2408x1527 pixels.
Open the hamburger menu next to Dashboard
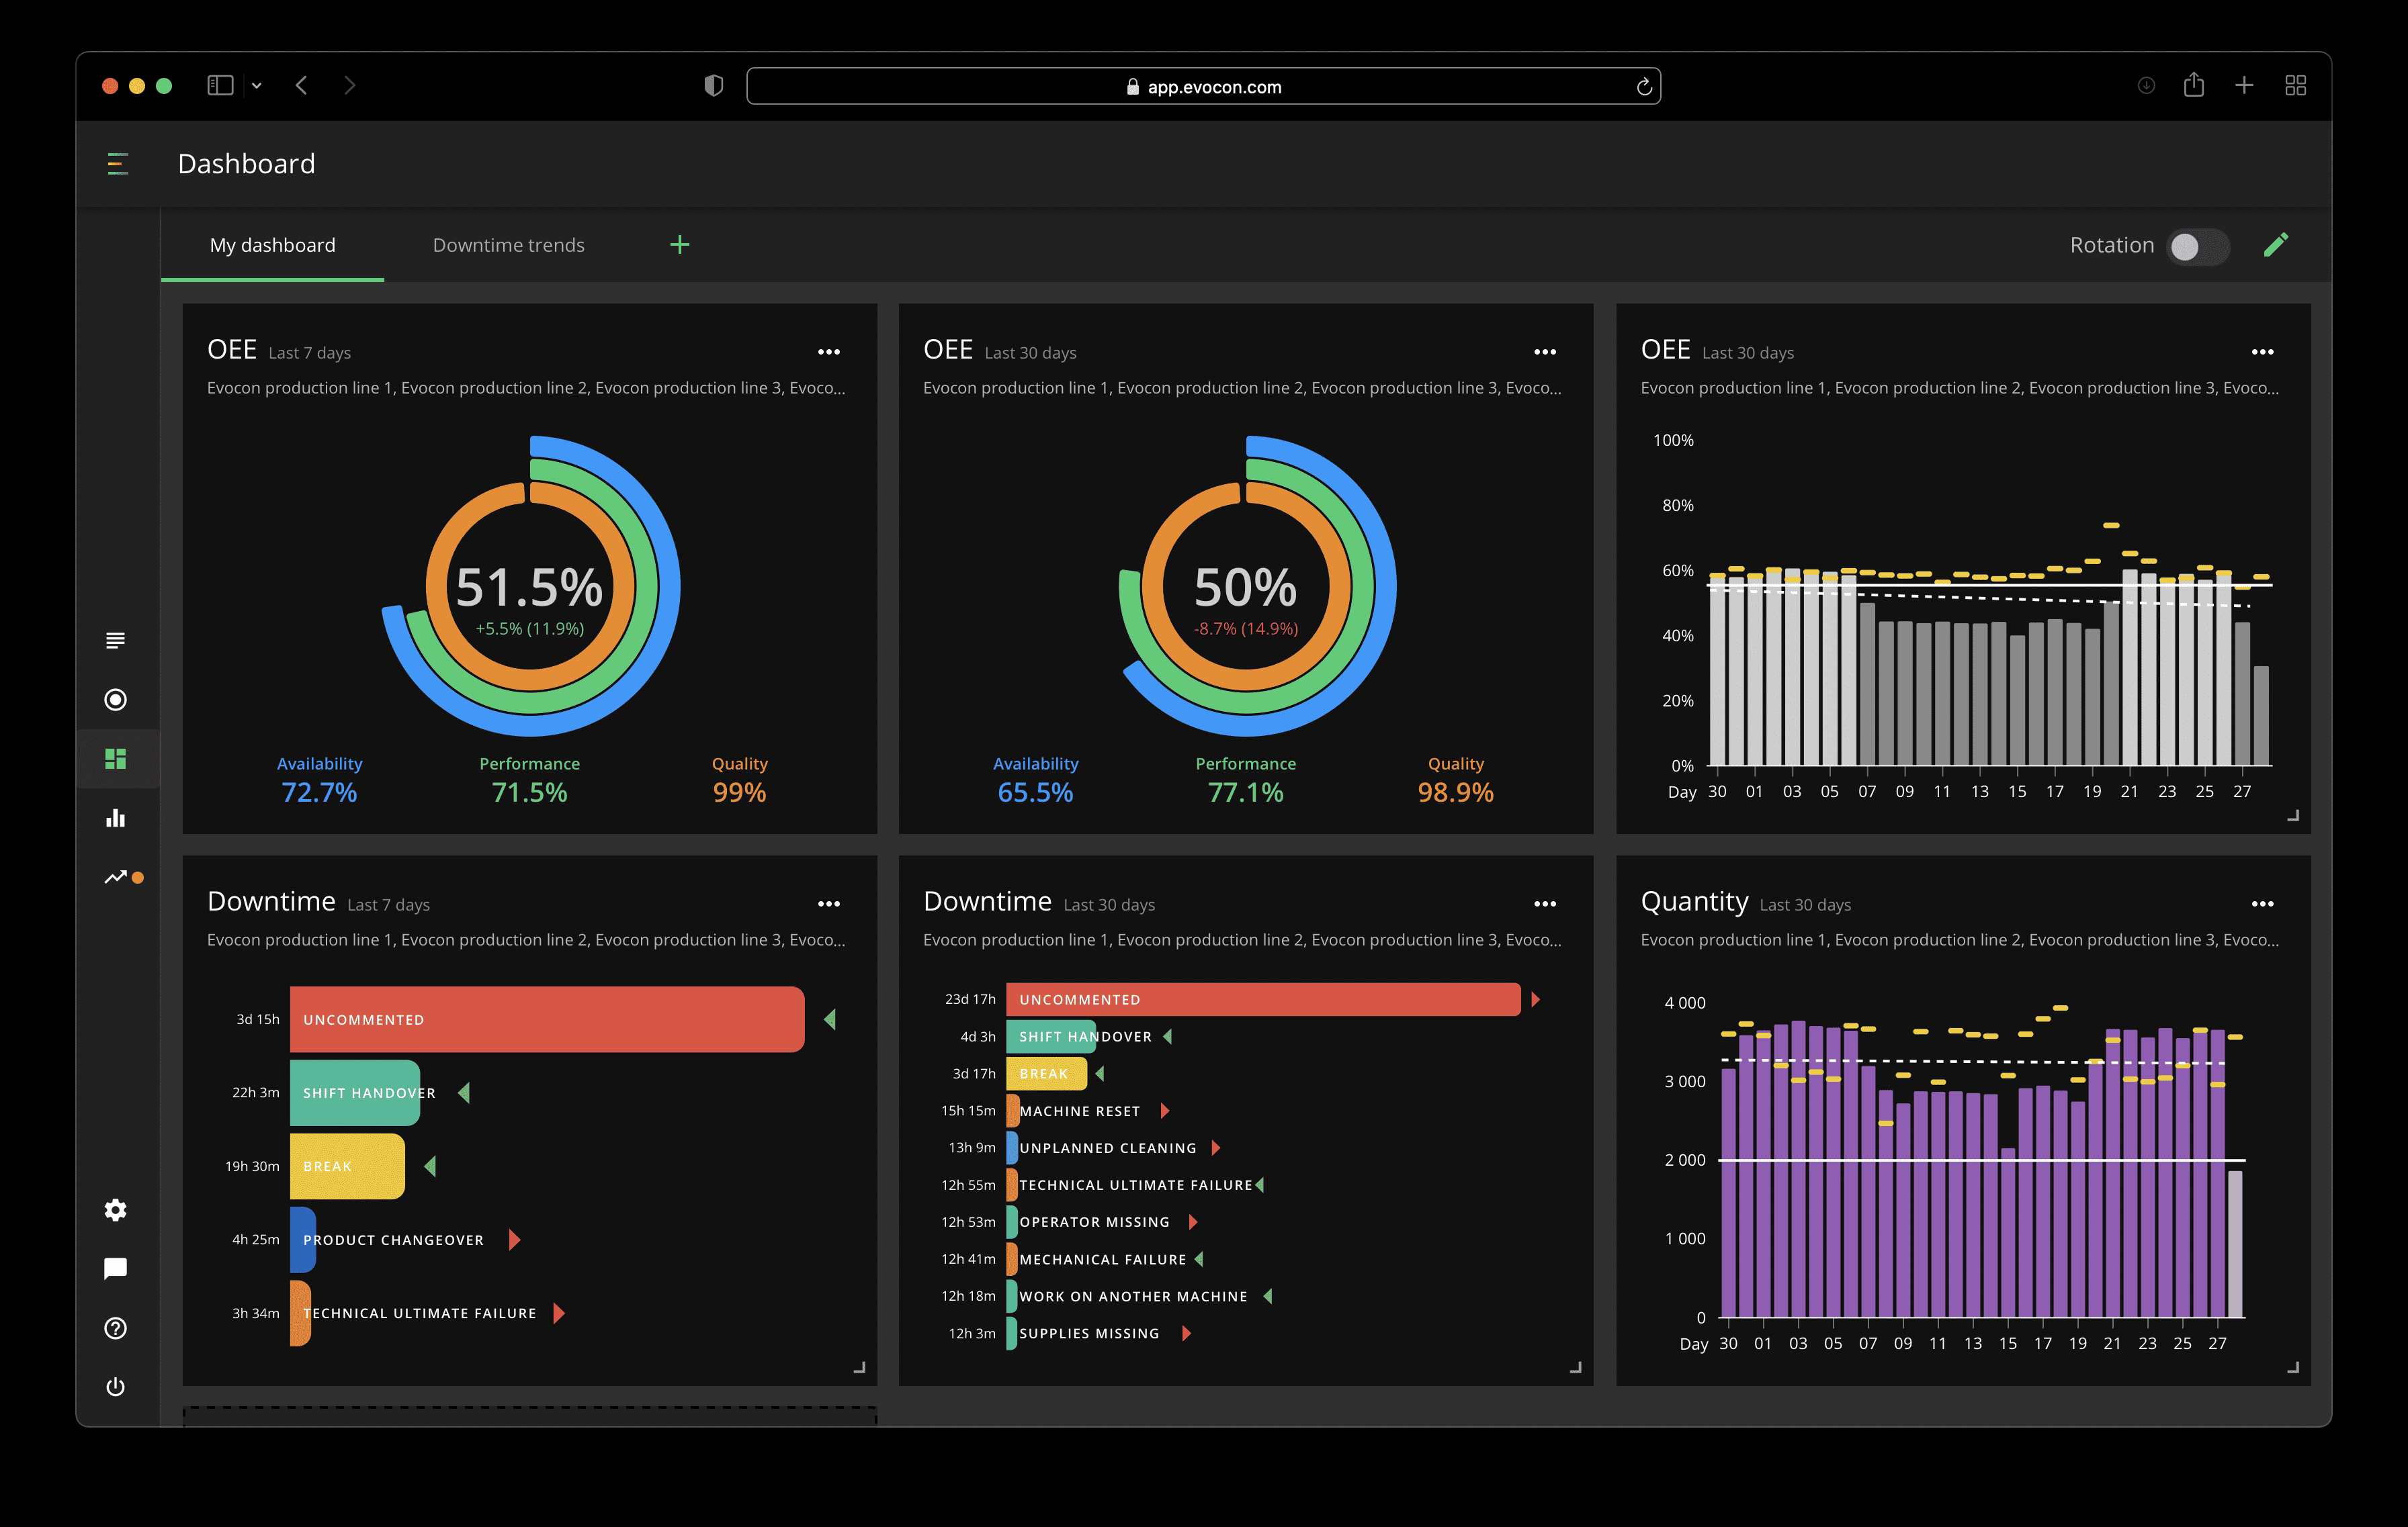(x=117, y=163)
